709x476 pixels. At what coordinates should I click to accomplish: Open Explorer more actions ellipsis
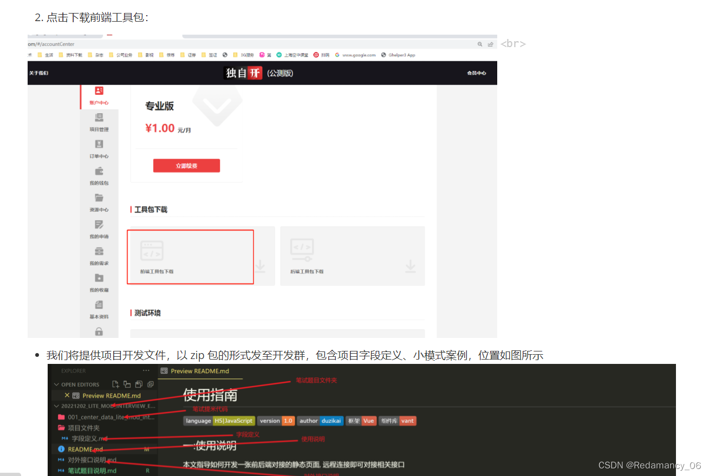coord(146,370)
